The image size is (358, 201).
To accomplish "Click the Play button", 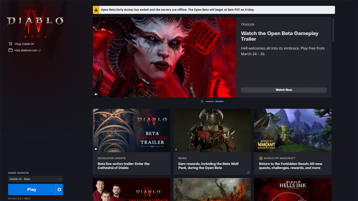I will tap(32, 190).
